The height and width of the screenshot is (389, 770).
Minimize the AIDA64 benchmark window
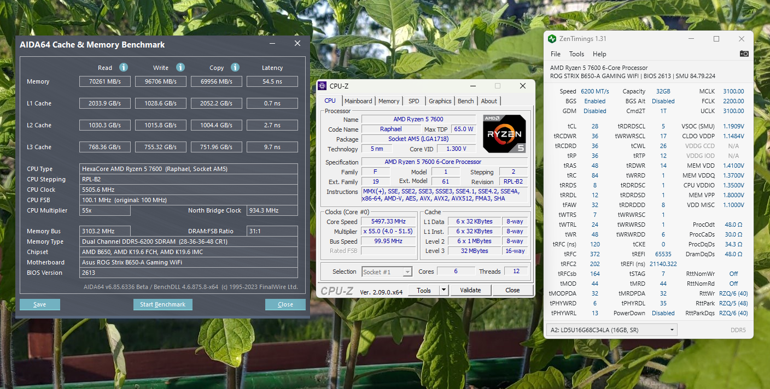272,44
